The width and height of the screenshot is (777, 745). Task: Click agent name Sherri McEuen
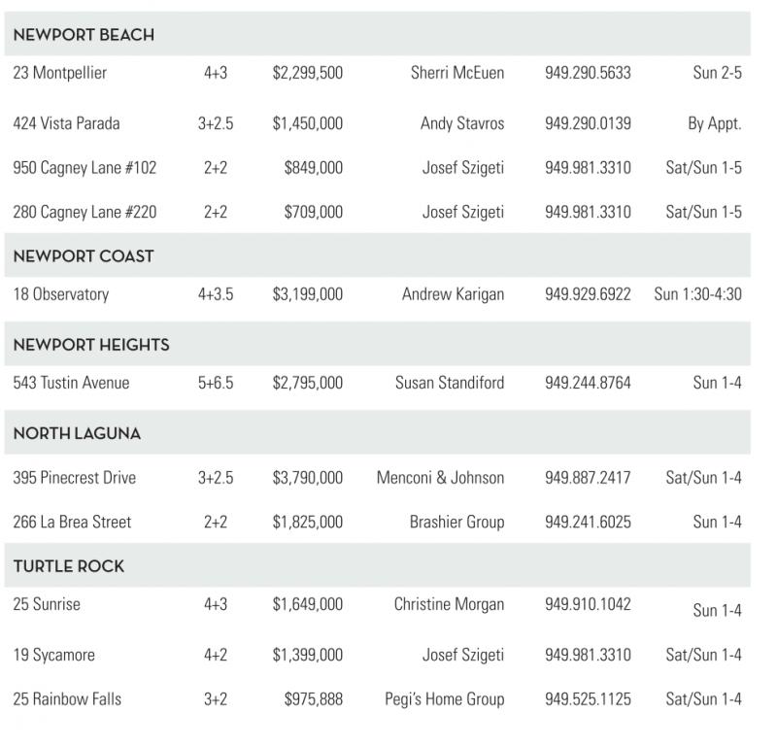click(457, 73)
